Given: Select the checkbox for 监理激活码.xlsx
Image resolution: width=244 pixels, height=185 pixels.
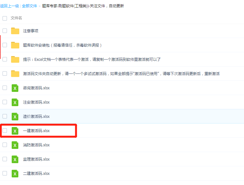Looking at the screenshot, I should tap(5, 159).
